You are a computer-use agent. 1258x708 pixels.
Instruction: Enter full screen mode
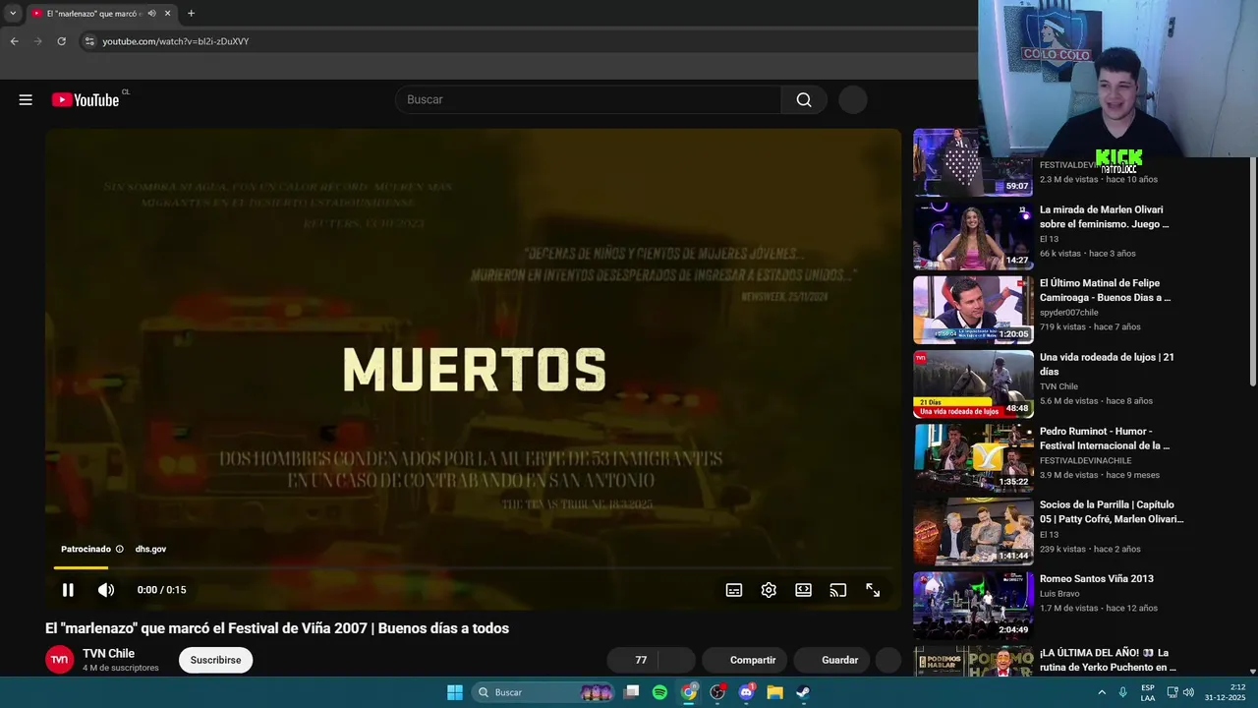coord(873,590)
